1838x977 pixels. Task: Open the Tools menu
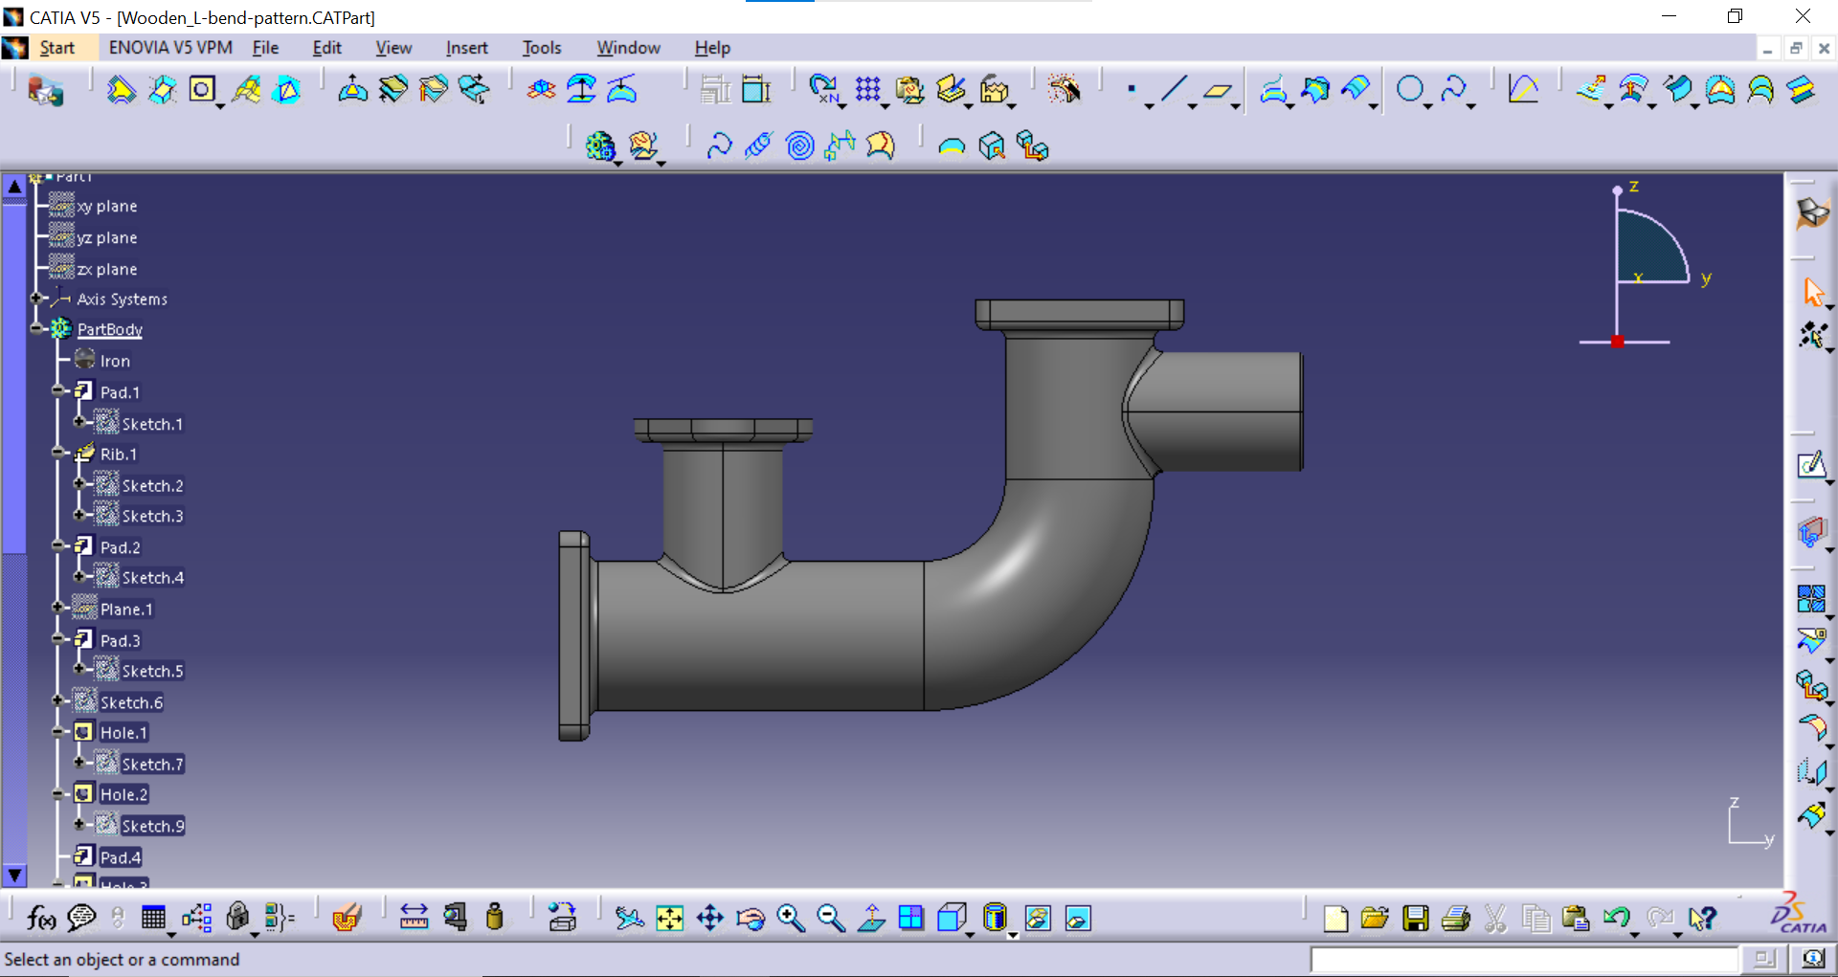pos(542,48)
